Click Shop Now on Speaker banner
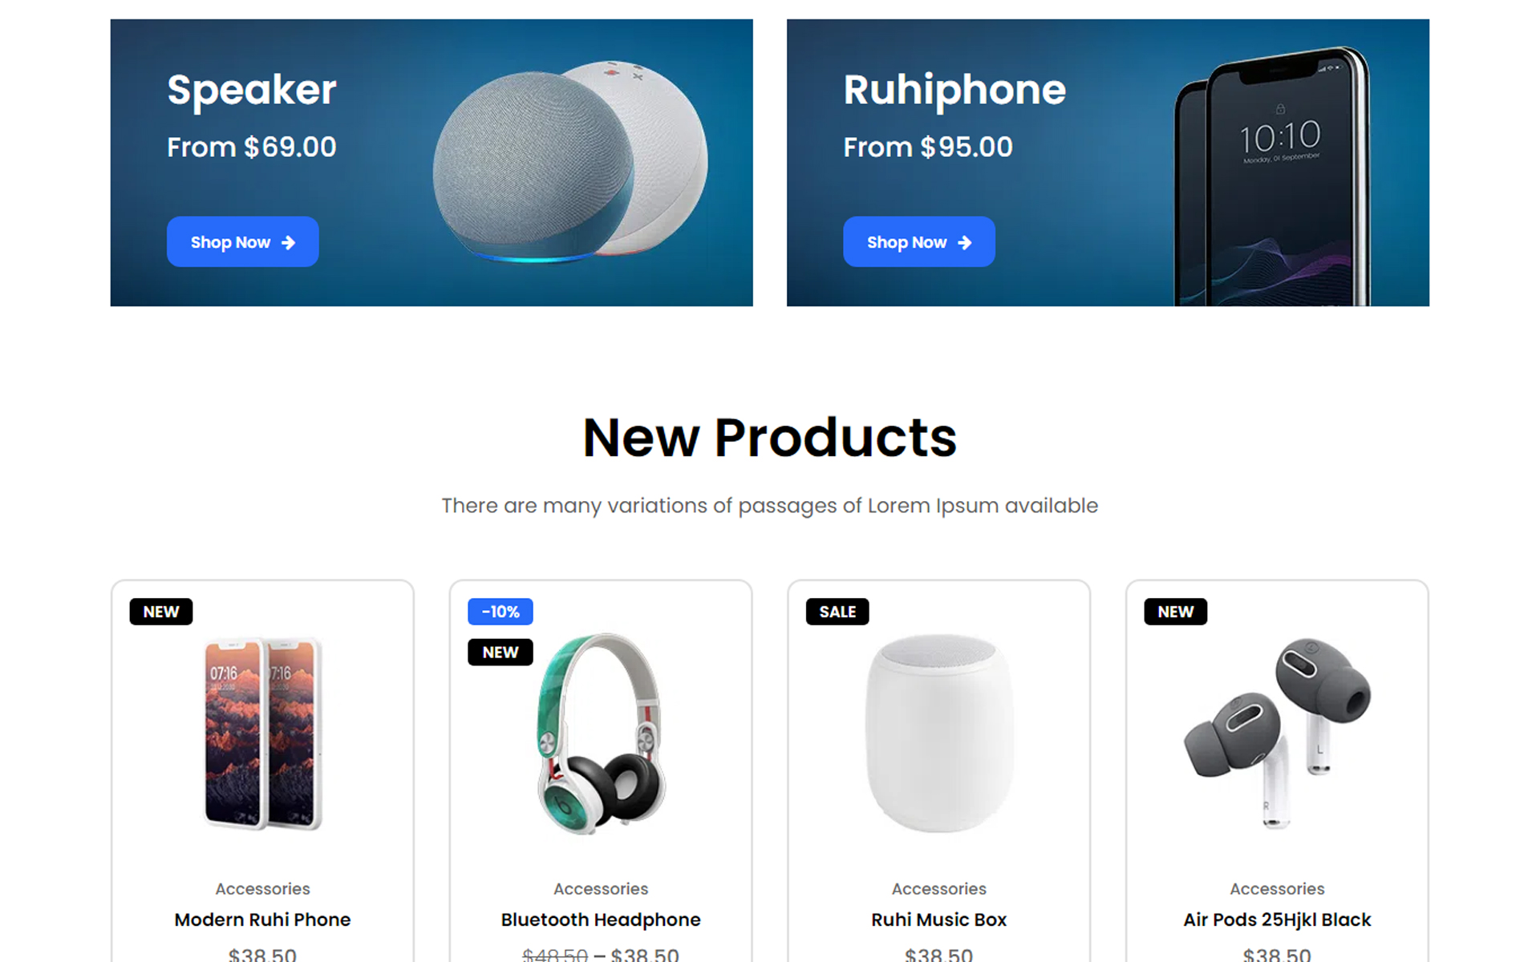This screenshot has width=1540, height=962. coord(242,241)
